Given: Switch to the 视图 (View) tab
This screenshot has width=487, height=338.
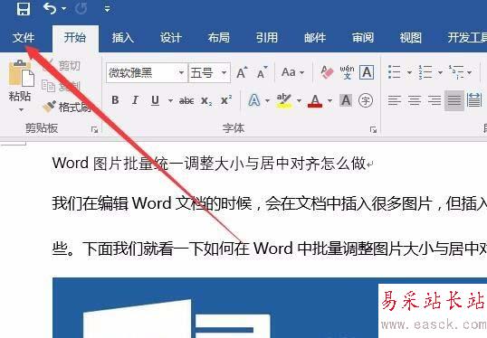Looking at the screenshot, I should pos(411,38).
